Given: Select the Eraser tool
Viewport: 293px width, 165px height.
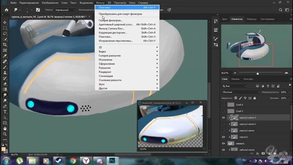Looking at the screenshot, I should coord(5,84).
